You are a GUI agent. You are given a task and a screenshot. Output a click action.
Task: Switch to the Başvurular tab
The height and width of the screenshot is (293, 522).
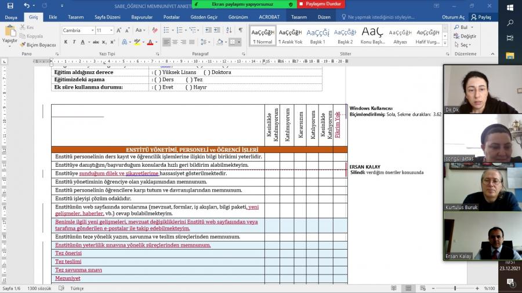(142, 17)
